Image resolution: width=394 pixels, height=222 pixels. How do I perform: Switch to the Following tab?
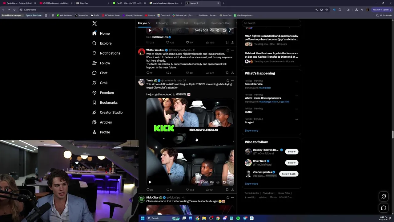point(162,23)
